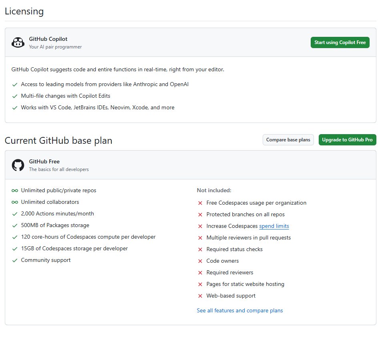Click 'Unlimited public/private repos' text
The image size is (386, 348).
(x=58, y=190)
